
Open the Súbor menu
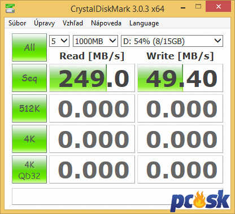pyautogui.click(x=17, y=23)
